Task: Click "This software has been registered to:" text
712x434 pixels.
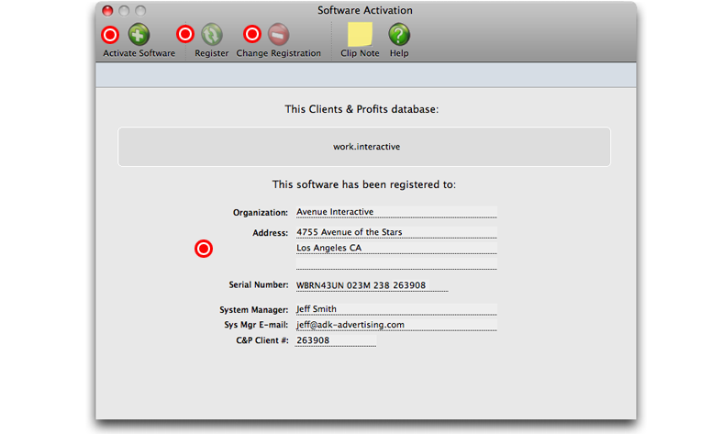Action: point(363,184)
